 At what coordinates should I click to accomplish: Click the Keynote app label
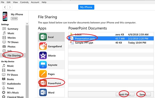pos(53,65)
